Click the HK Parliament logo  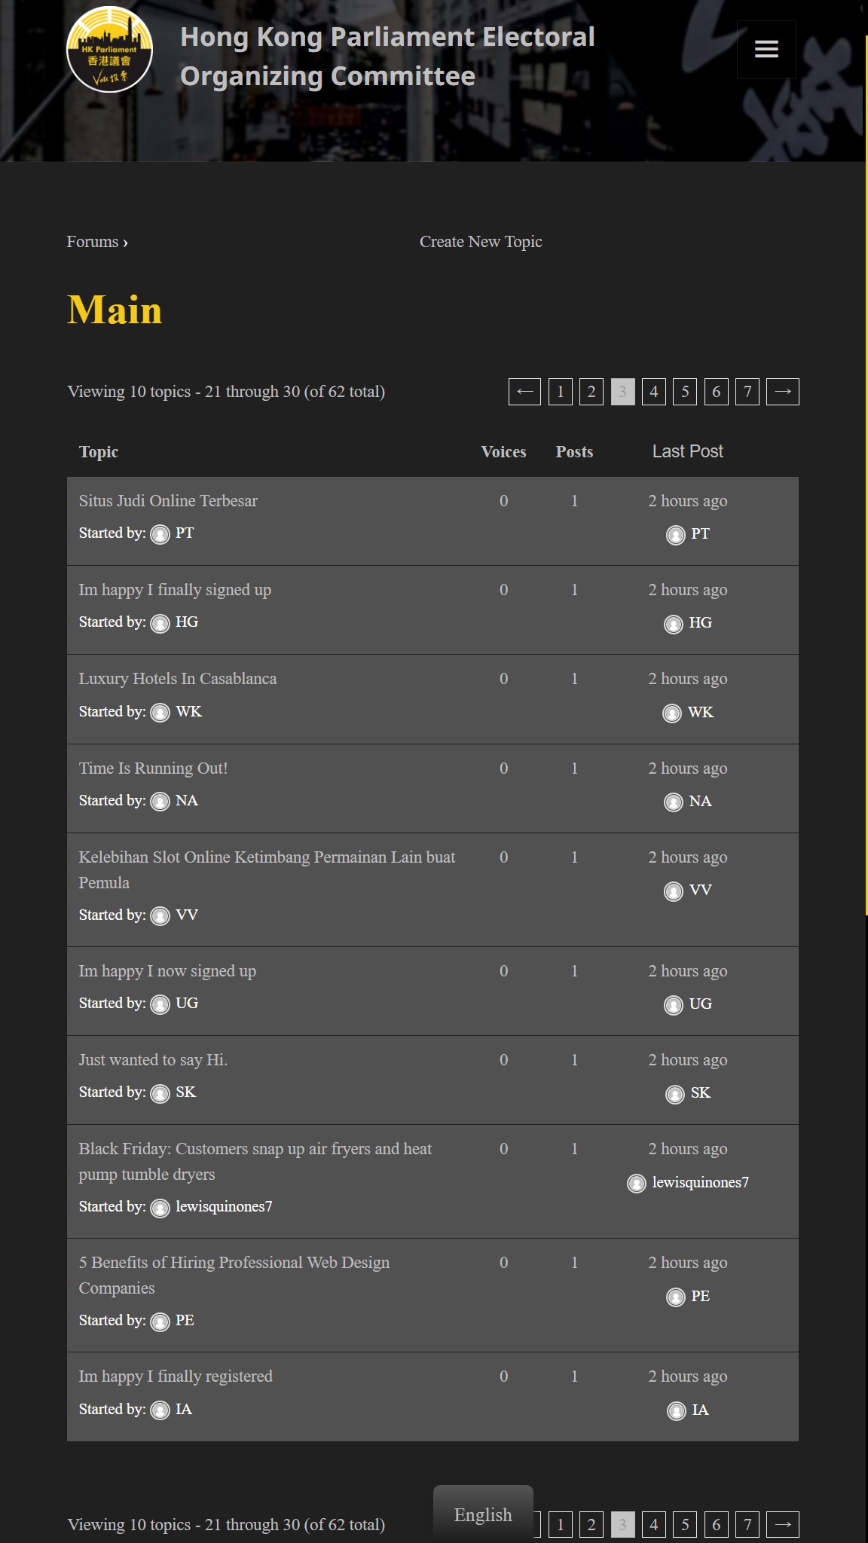tap(110, 50)
